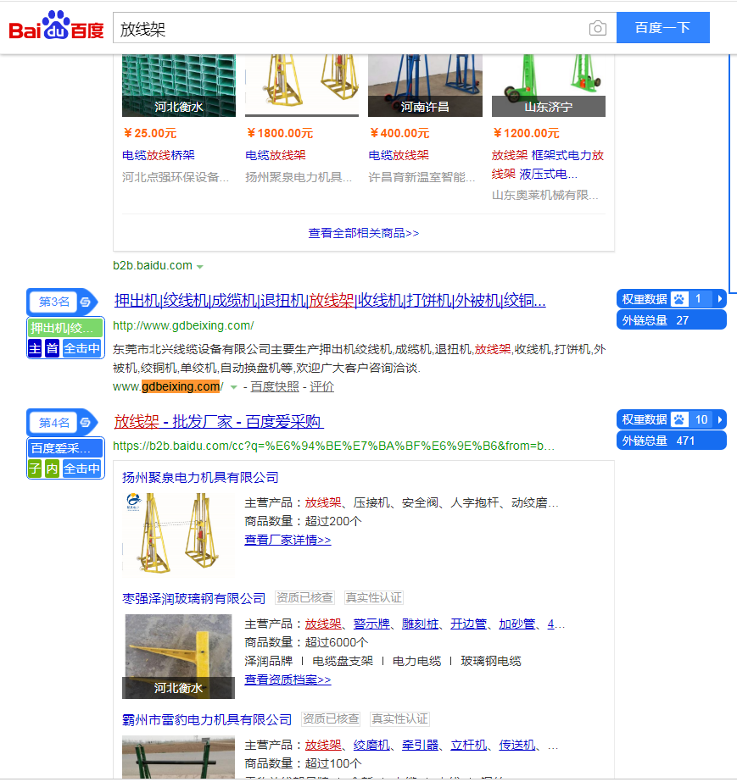Click 首 tag under 第3名

pos(52,348)
